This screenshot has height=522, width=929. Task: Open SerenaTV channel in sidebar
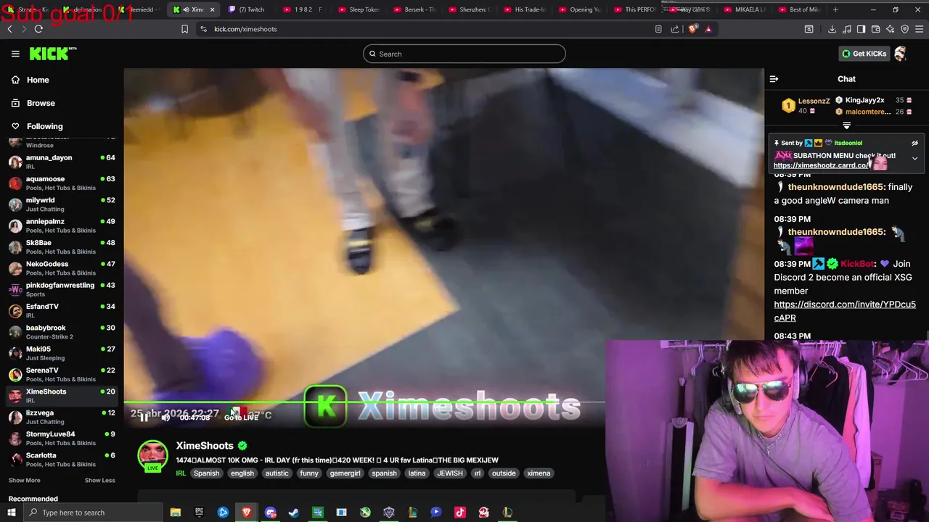coord(62,374)
